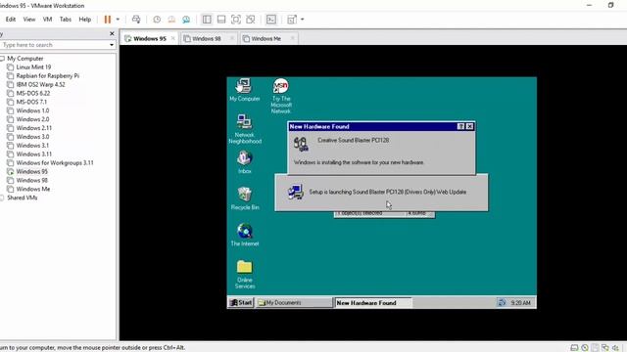Click the Revert to snapshot icon
Viewport: 627px width, 352px height.
click(171, 20)
